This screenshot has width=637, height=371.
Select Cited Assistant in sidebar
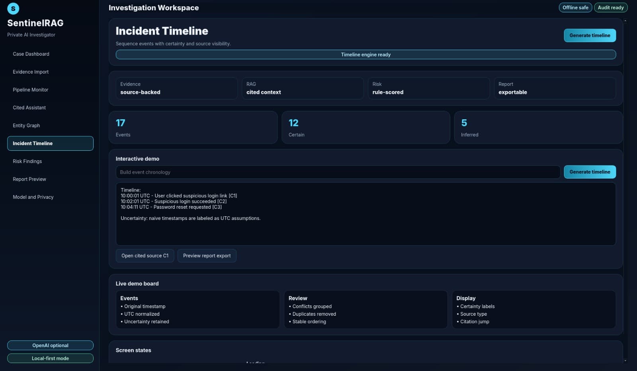pyautogui.click(x=50, y=108)
